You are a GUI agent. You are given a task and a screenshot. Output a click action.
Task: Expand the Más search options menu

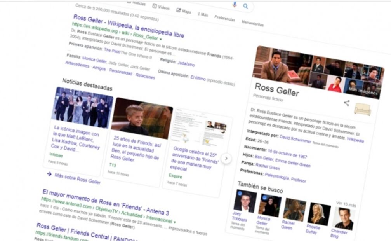point(203,15)
